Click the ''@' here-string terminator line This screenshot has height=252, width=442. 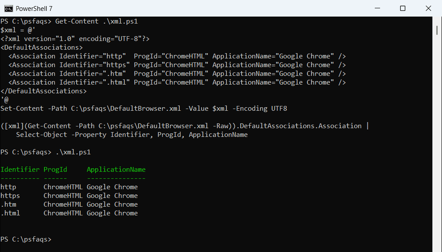[5, 100]
